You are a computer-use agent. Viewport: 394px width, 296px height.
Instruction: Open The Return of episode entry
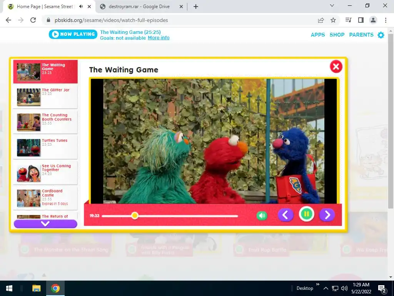(x=45, y=216)
